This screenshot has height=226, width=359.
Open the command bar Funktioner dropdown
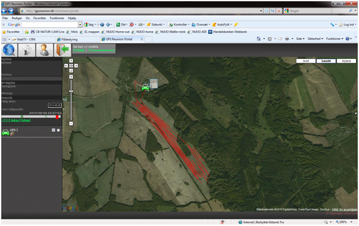335,39
